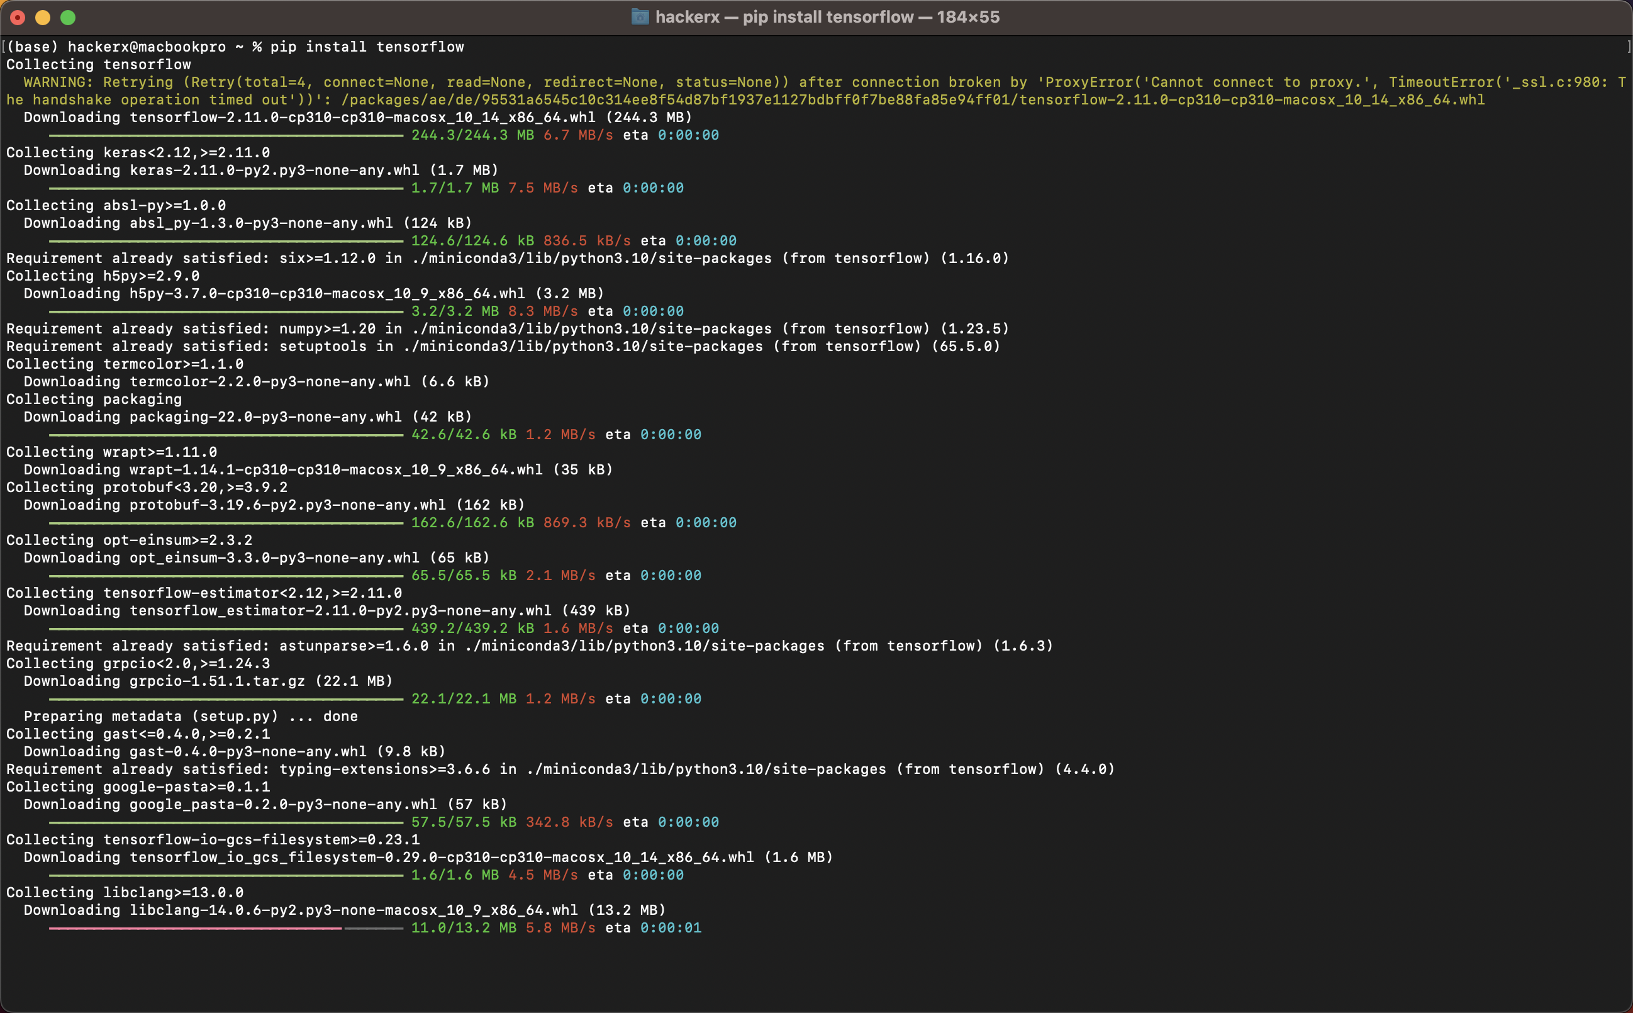Click 'Collecting opt-einsum>=2.3.2' line
Screen dimensions: 1633x1013
tap(130, 540)
